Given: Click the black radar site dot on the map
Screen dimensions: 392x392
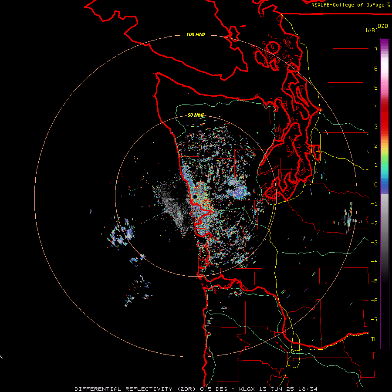Looking at the screenshot, I should [195, 197].
